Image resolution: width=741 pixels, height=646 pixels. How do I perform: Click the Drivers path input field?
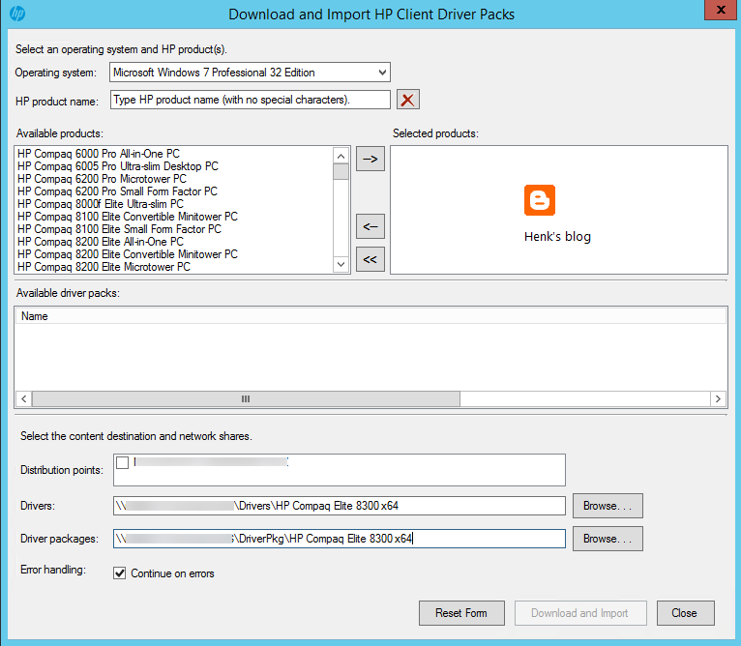(340, 506)
